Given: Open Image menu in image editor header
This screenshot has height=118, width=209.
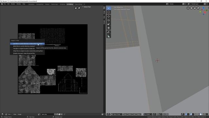Looking at the screenshot, I should [20, 114].
